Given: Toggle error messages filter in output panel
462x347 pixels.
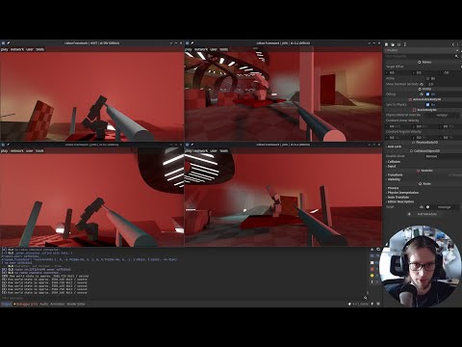Looking at the screenshot, I should pos(372,269).
